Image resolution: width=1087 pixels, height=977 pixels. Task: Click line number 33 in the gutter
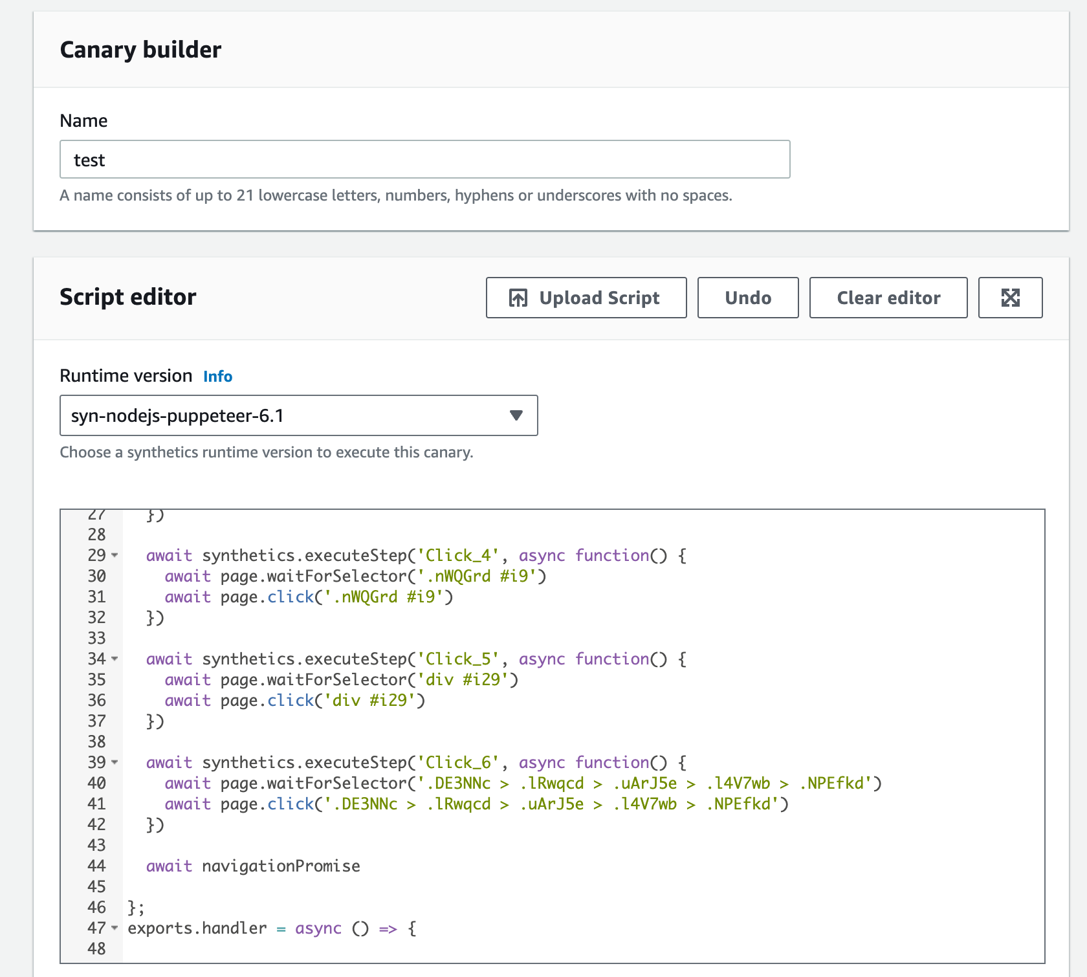pos(96,638)
